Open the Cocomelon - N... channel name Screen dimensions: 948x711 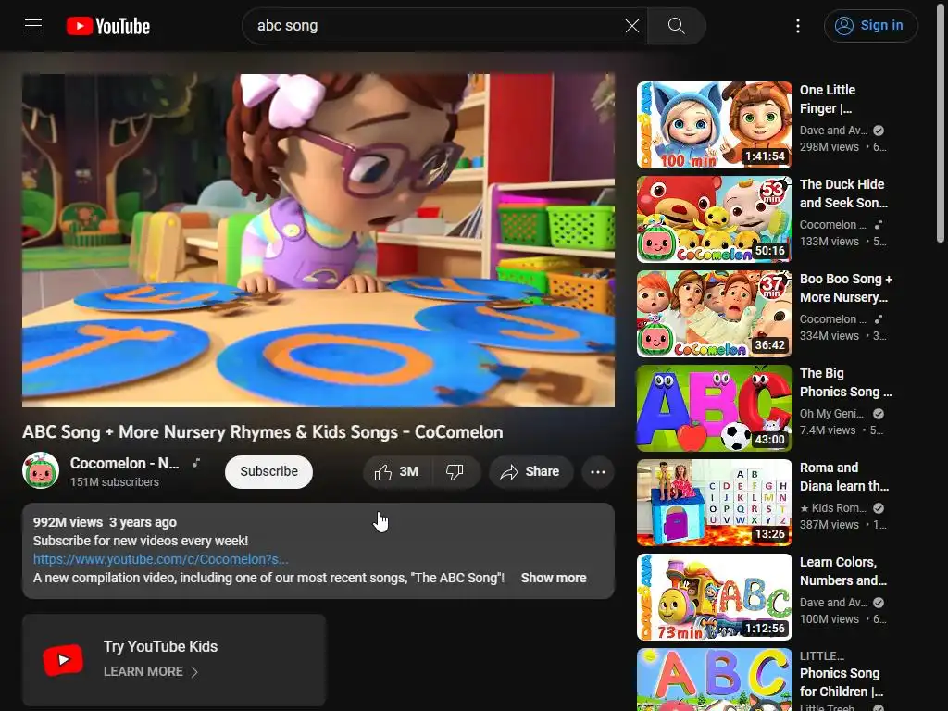click(125, 463)
